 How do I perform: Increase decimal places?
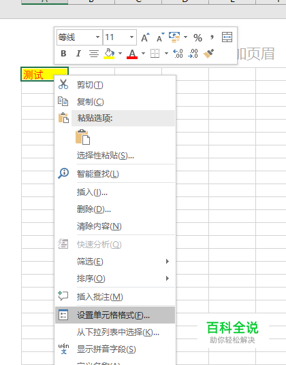tap(178, 54)
